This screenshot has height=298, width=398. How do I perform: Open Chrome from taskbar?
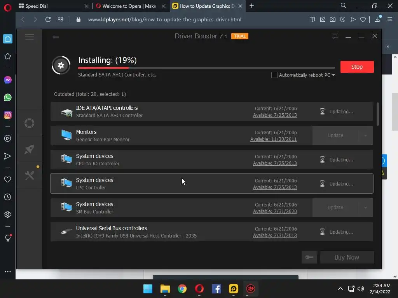[x=182, y=289]
